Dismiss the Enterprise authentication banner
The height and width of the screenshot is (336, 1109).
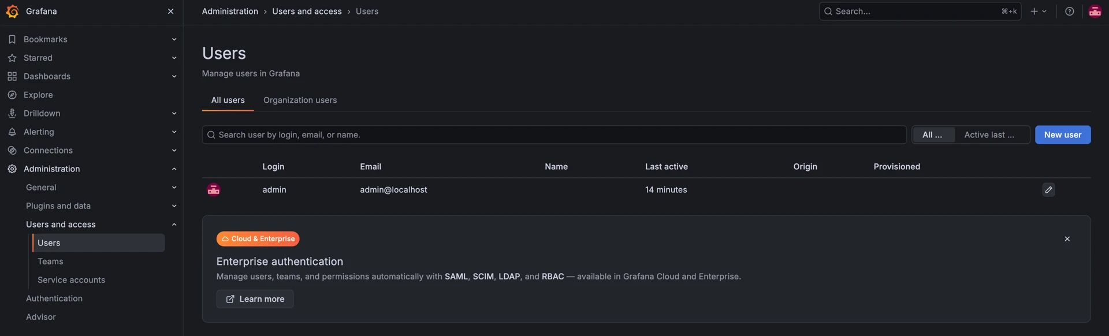pos(1067,238)
